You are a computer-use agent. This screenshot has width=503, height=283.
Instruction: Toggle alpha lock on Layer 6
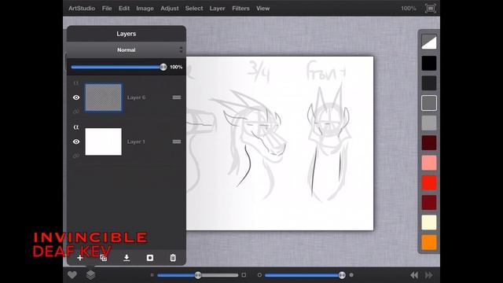coord(76,83)
